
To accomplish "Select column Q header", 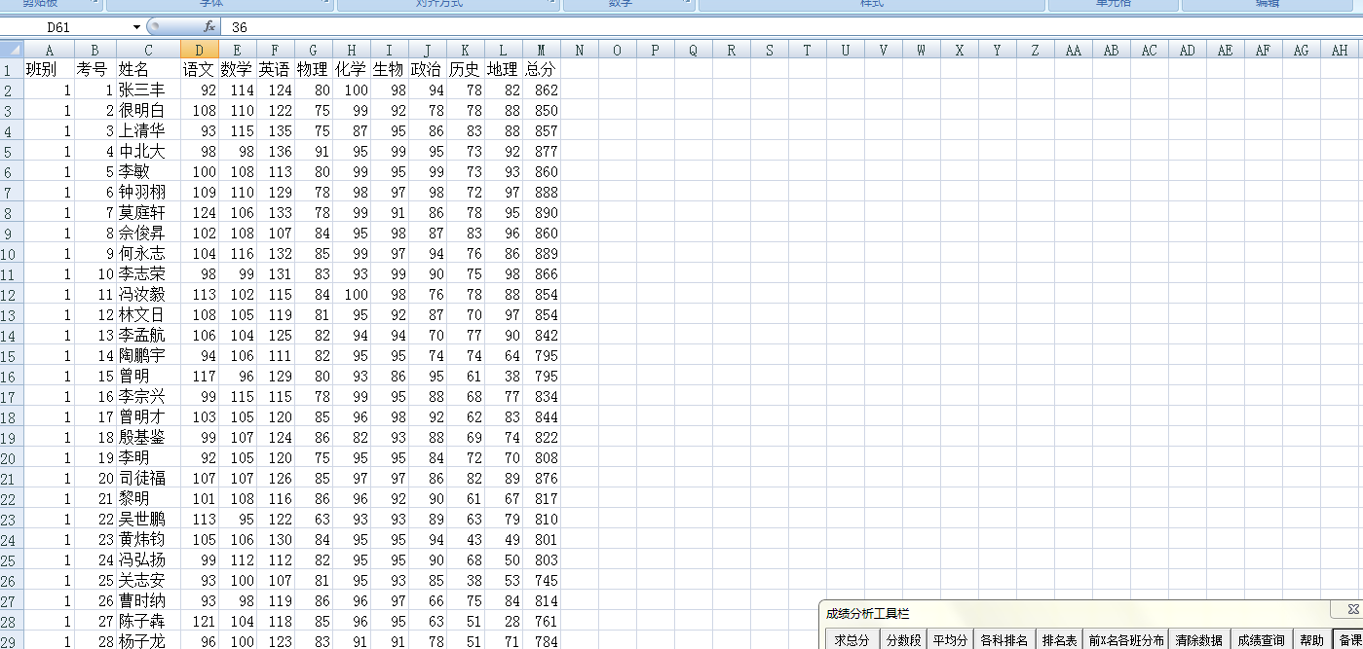I will point(693,50).
